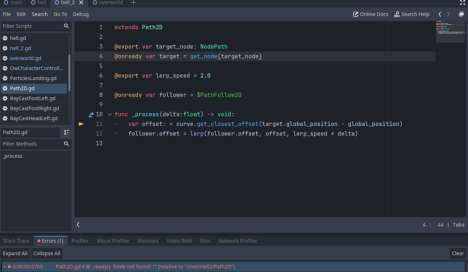The image size is (468, 272).
Task: Toggle a breakpoint on line 11 gutter
Action: [x=81, y=123]
